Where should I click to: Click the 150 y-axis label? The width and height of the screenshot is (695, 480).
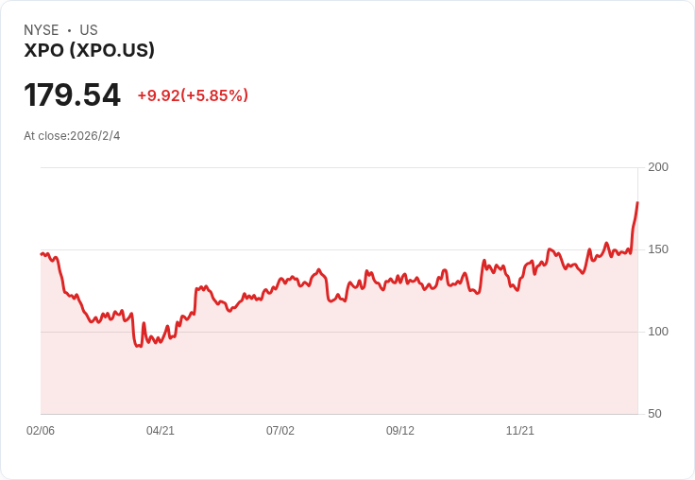coord(658,249)
